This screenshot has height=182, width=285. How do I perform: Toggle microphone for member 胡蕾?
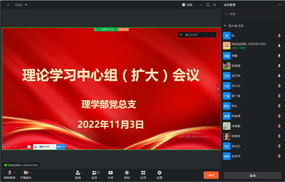coord(279,56)
